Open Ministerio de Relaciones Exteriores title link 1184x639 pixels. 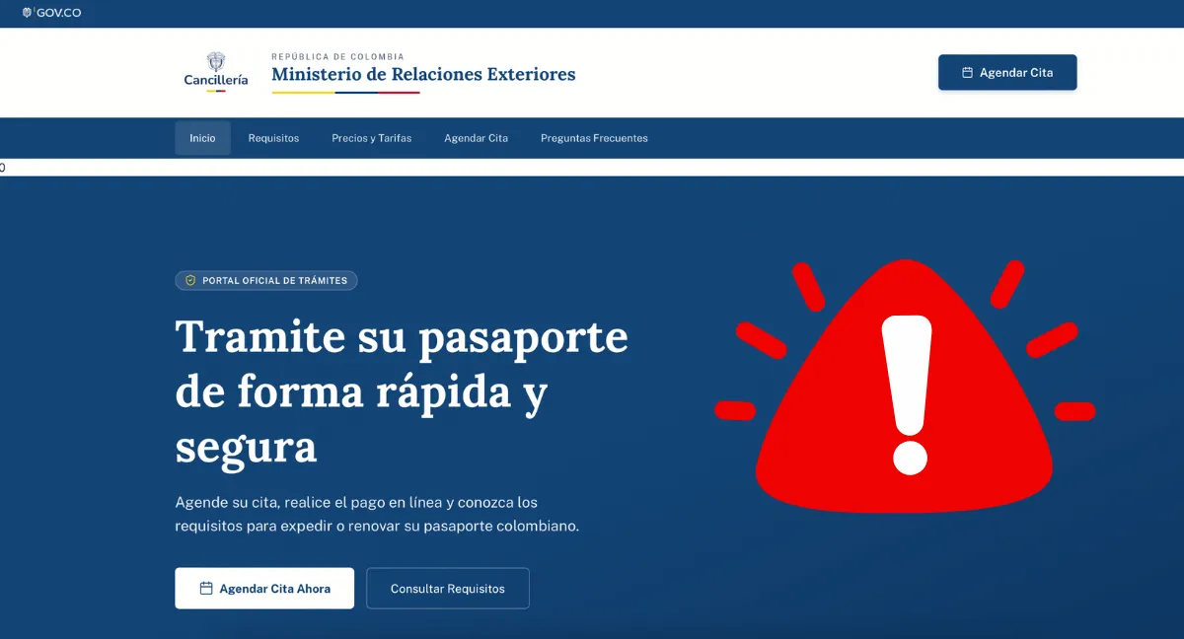(x=423, y=75)
